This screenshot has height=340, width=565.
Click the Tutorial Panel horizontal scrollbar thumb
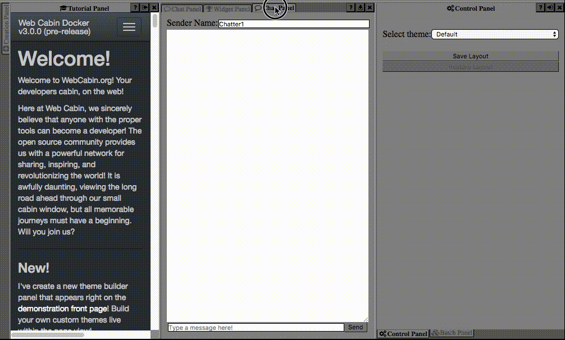click(x=48, y=335)
